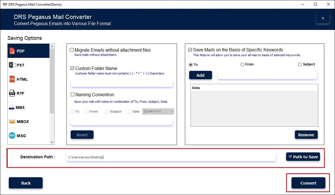
Task: Pick the MBX format icon
Action: coord(12,108)
